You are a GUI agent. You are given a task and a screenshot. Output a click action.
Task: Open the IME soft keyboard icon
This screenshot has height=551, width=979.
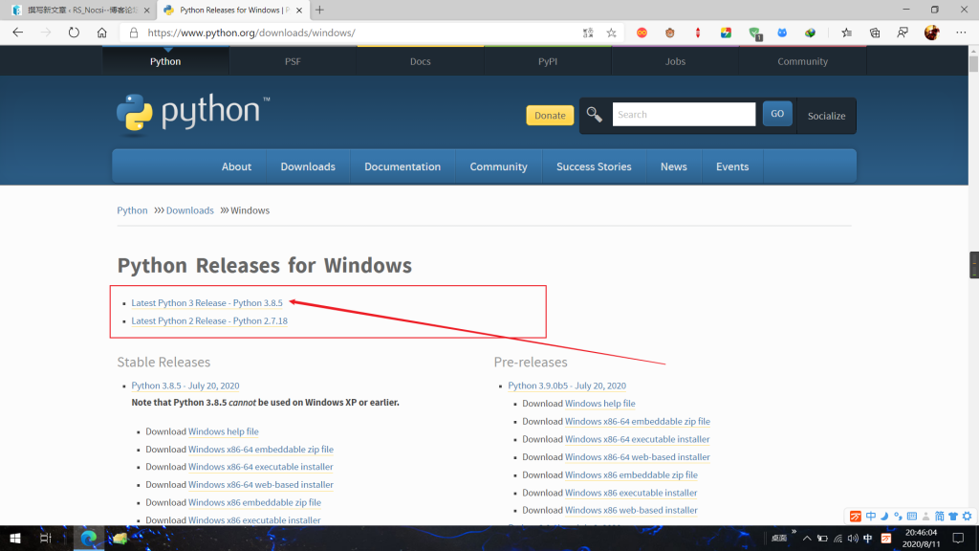tap(911, 516)
